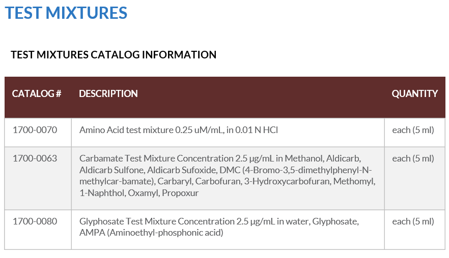Click the Glyphosate Test Mixture description
Screen dimensions: 449x258
[x=219, y=227]
